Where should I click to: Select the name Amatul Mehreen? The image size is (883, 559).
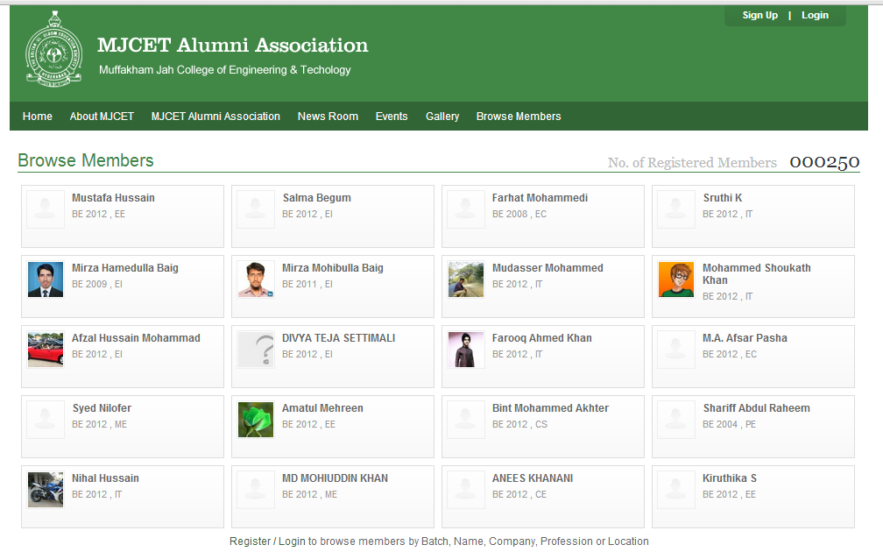pyautogui.click(x=322, y=408)
